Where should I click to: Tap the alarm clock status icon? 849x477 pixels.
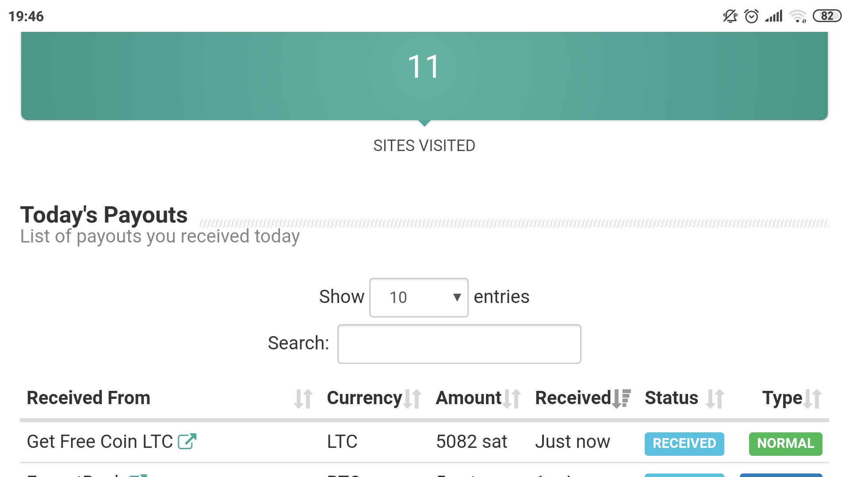[x=751, y=16]
